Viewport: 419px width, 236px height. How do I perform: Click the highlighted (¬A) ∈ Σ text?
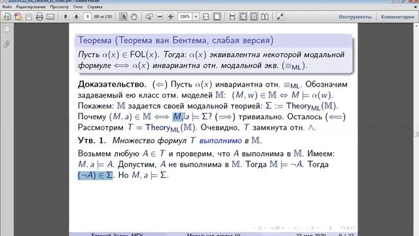click(95, 175)
